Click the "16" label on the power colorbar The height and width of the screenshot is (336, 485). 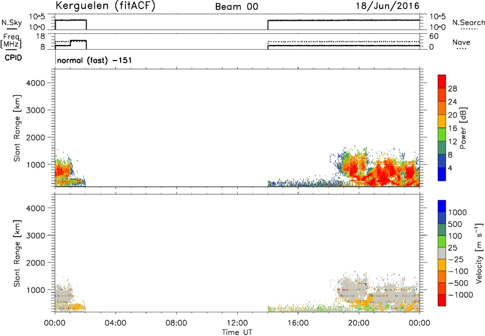click(452, 129)
